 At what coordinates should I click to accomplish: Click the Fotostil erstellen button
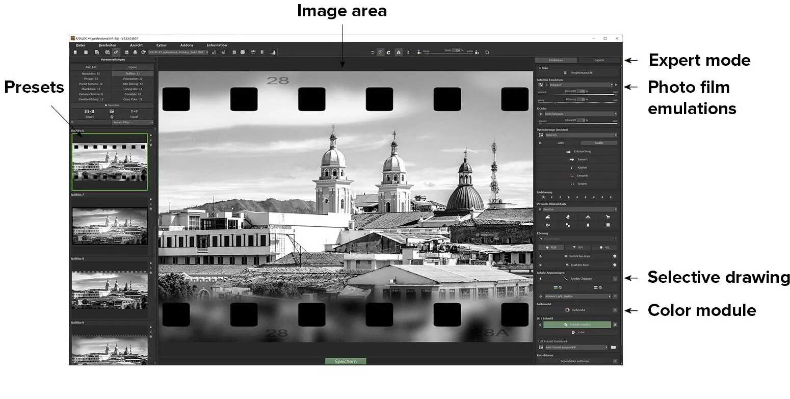[576, 324]
